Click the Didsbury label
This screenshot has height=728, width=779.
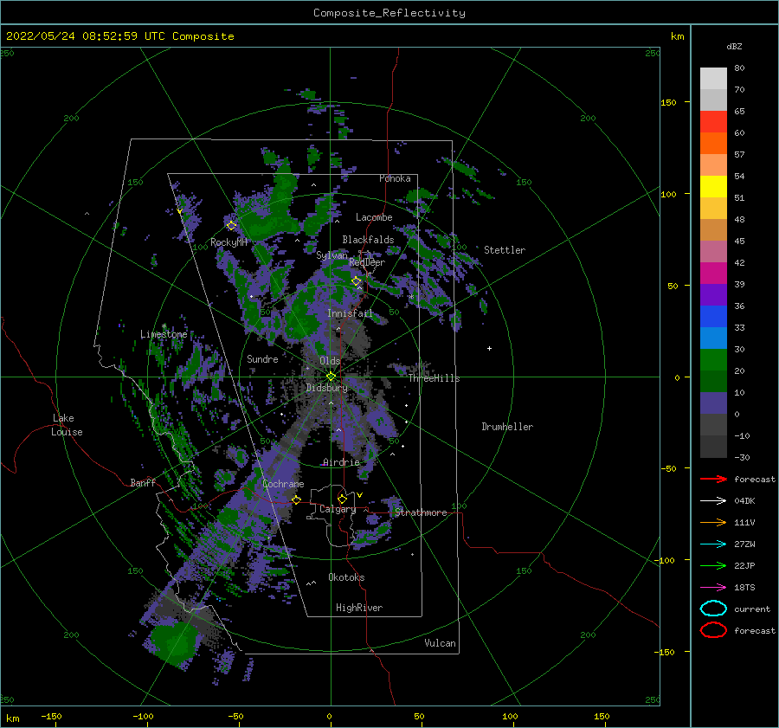click(326, 388)
